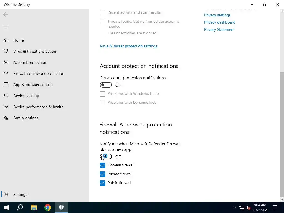Click the App & browser control window icon
The width and height of the screenshot is (284, 213).
tap(6, 84)
